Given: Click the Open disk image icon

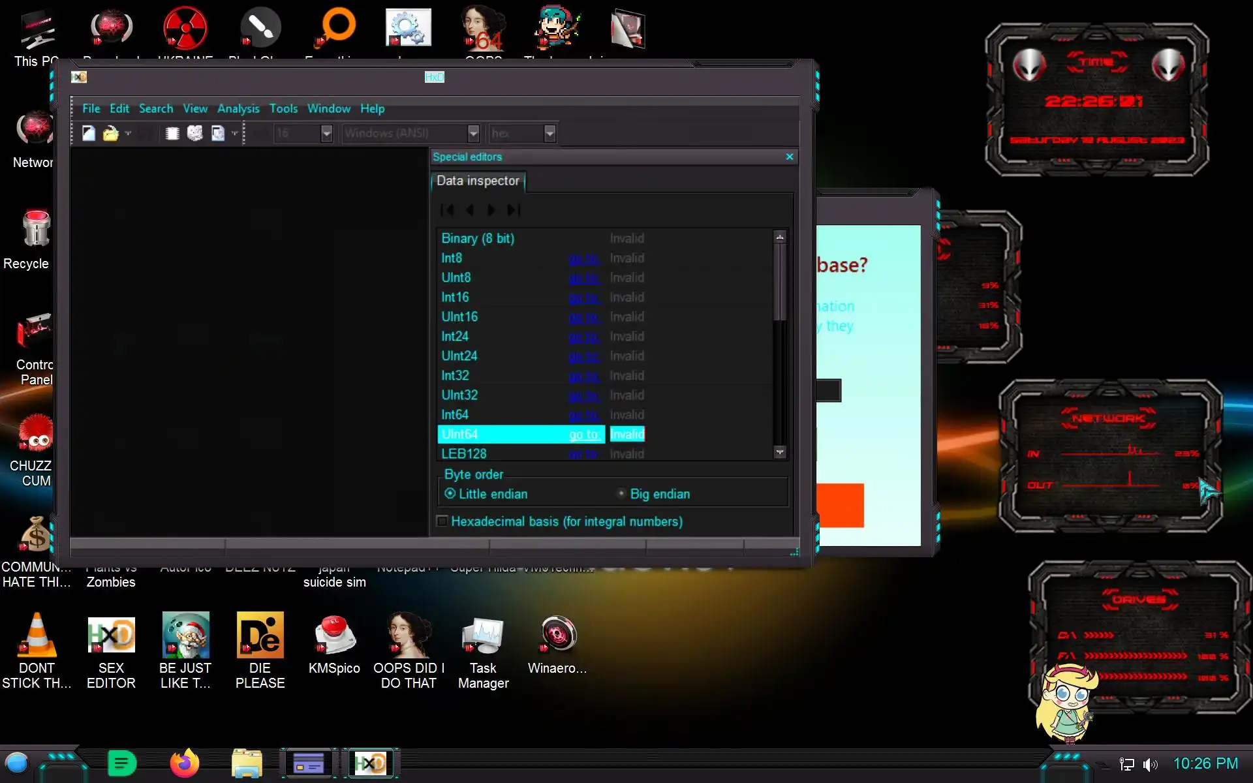Looking at the screenshot, I should click(218, 134).
